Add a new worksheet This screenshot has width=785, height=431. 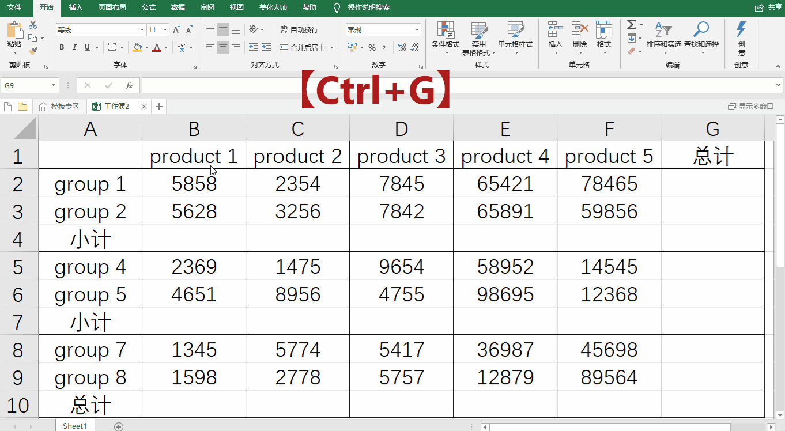click(119, 426)
